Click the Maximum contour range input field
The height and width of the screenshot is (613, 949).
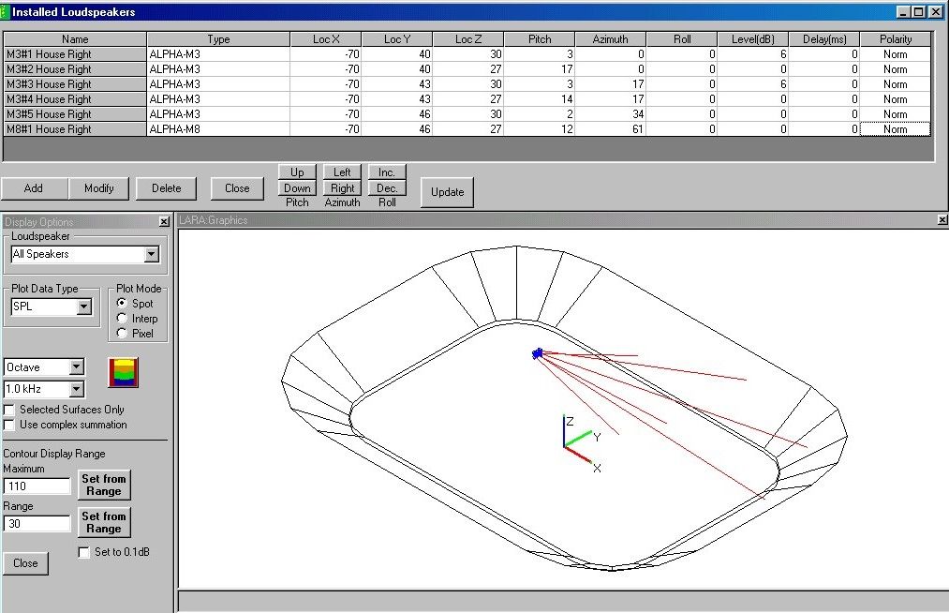tap(37, 486)
